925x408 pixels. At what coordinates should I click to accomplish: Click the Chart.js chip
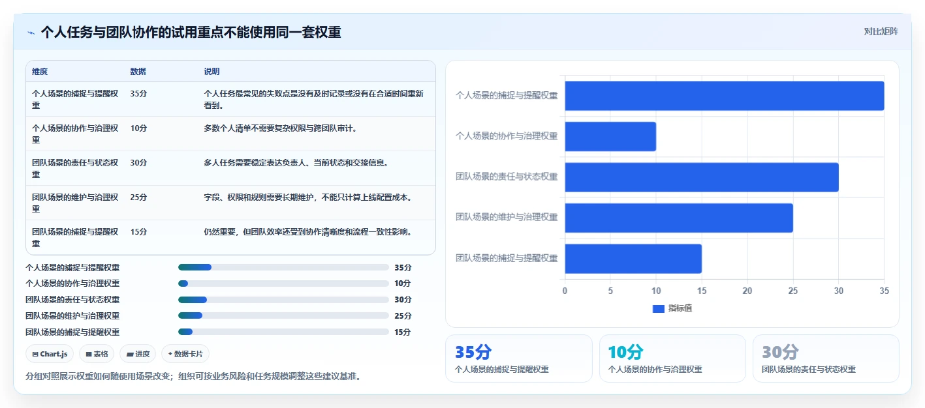50,354
